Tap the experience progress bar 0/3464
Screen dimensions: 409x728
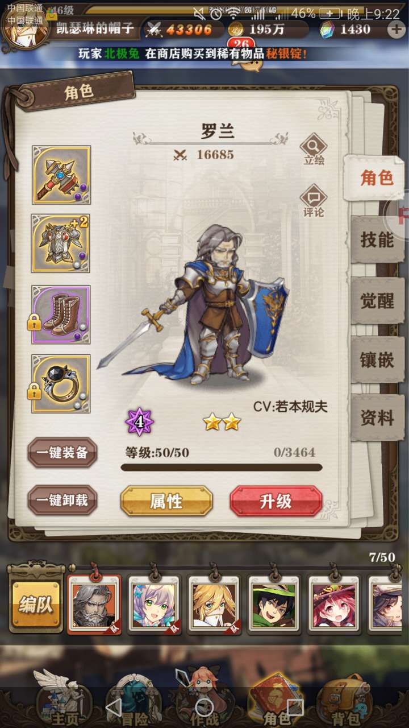222,468
